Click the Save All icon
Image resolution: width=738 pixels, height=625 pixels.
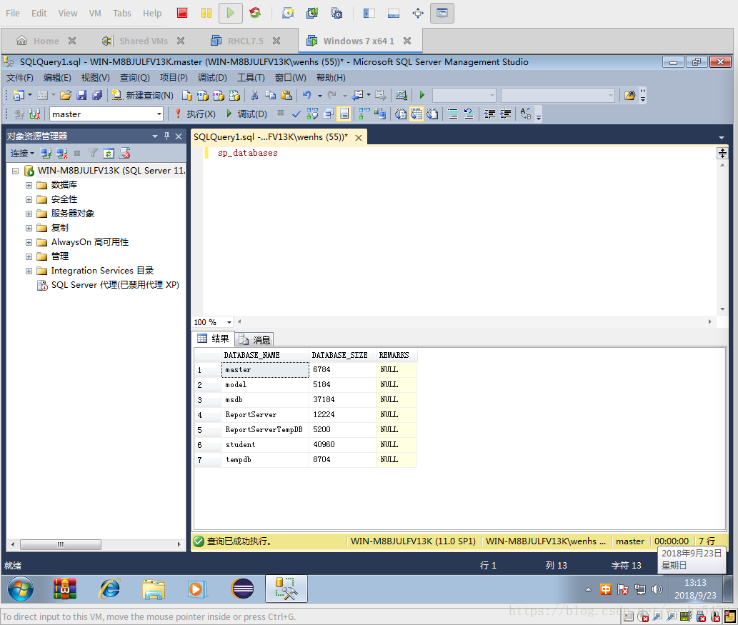(97, 96)
